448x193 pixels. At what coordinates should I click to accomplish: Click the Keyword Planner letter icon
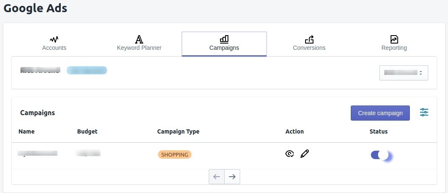pos(139,39)
